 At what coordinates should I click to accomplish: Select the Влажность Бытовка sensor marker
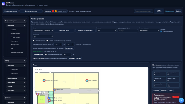pyautogui.click(x=49, y=100)
